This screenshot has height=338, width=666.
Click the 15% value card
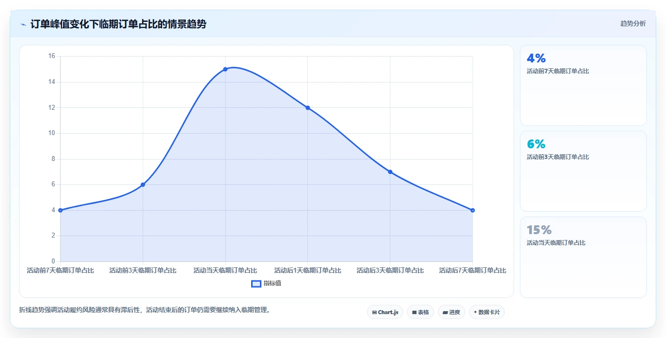[583, 257]
